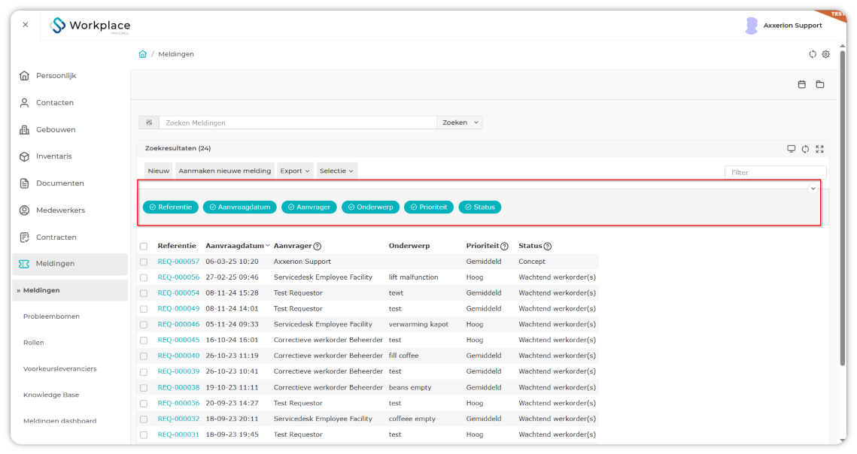Image resolution: width=857 pixels, height=454 pixels.
Task: Click the refresh icon beside the settings gear
Action: point(813,54)
